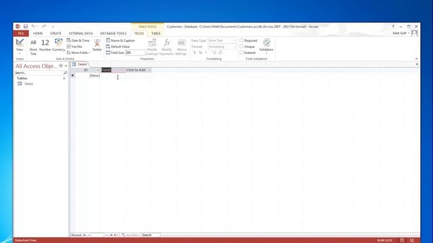The image size is (433, 243).
Task: Tick the Unique checkbox
Action: pos(242,47)
